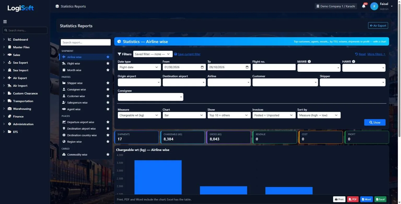Click the Finance icon in sidebar
This screenshot has width=401, height=204.
pos(10,117)
